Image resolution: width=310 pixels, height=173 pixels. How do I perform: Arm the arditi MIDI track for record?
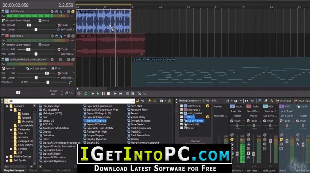point(52,60)
